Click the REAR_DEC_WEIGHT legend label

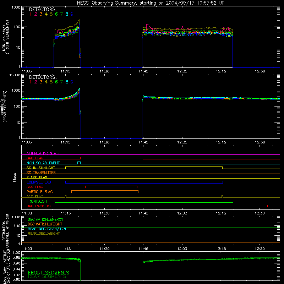tap(44, 234)
